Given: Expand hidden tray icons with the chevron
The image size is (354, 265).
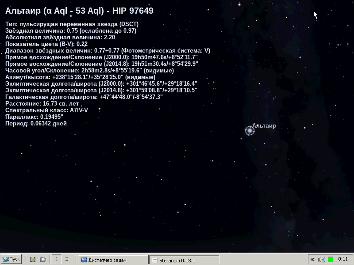Looking at the screenshot, I should coord(312,260).
